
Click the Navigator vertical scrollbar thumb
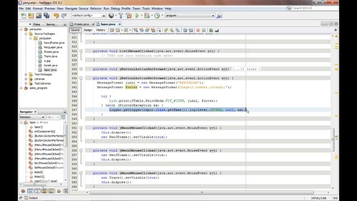tap(66, 136)
